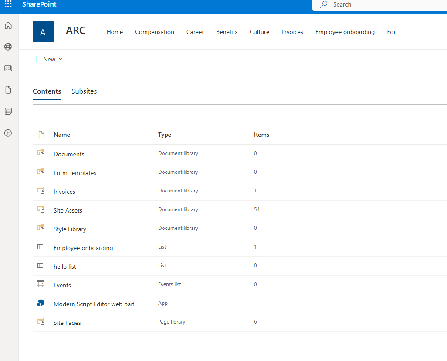Click the Events list calendar icon
The width and height of the screenshot is (447, 361).
tap(41, 284)
